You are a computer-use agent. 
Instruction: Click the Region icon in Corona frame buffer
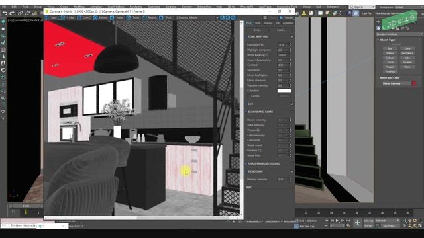144,18
